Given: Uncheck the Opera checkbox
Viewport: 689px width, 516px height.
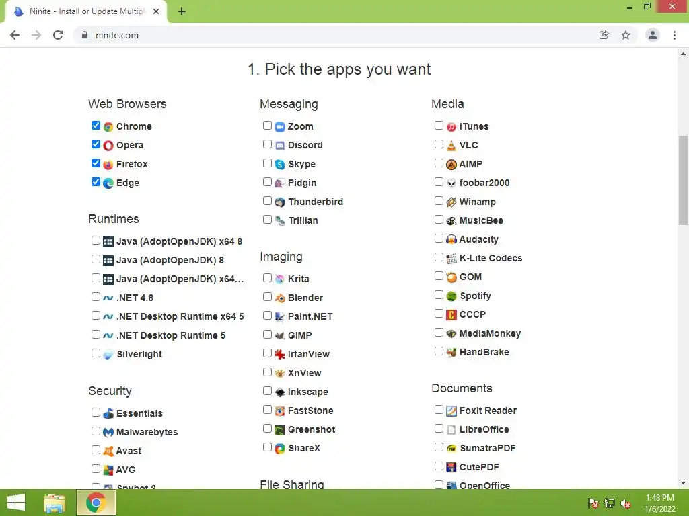Looking at the screenshot, I should [x=96, y=144].
